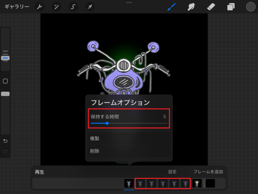Screen dimensions: 258x194
Task: Choose 複製 to duplicate the frame
Action: (x=129, y=138)
